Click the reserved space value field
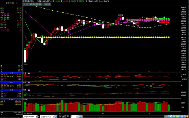This screenshot has height=118, width=189. tap(73, 116)
